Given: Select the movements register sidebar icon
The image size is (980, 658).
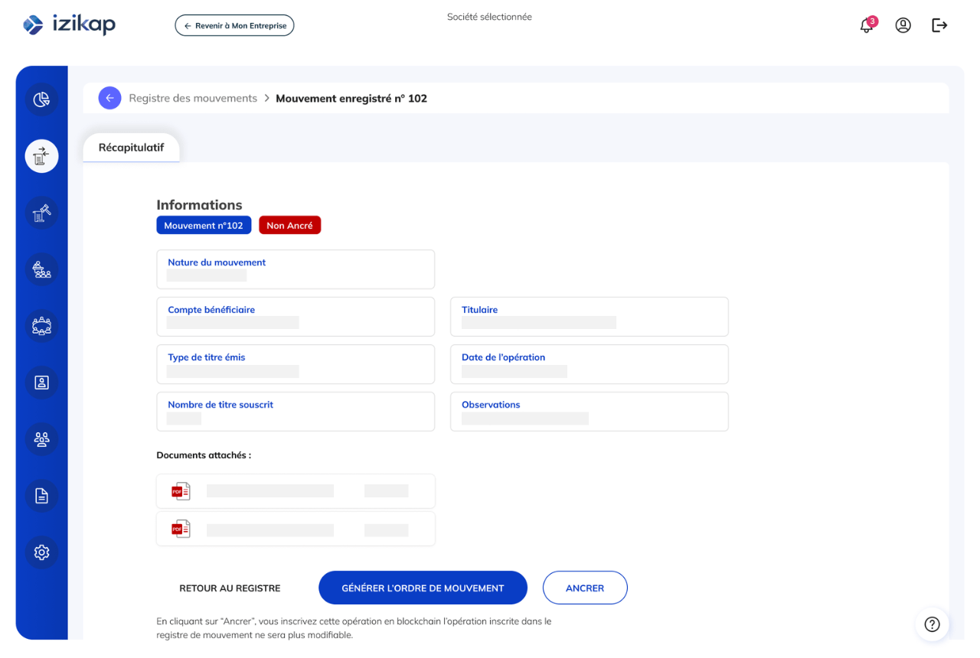Looking at the screenshot, I should (41, 156).
